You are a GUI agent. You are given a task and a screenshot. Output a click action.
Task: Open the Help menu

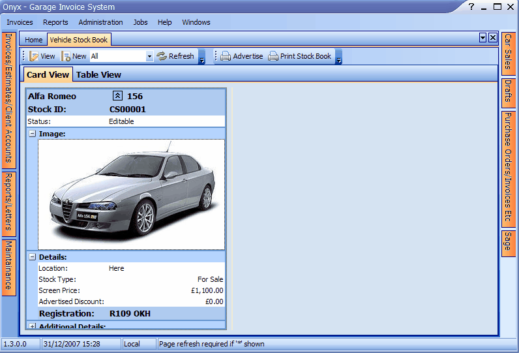[164, 22]
